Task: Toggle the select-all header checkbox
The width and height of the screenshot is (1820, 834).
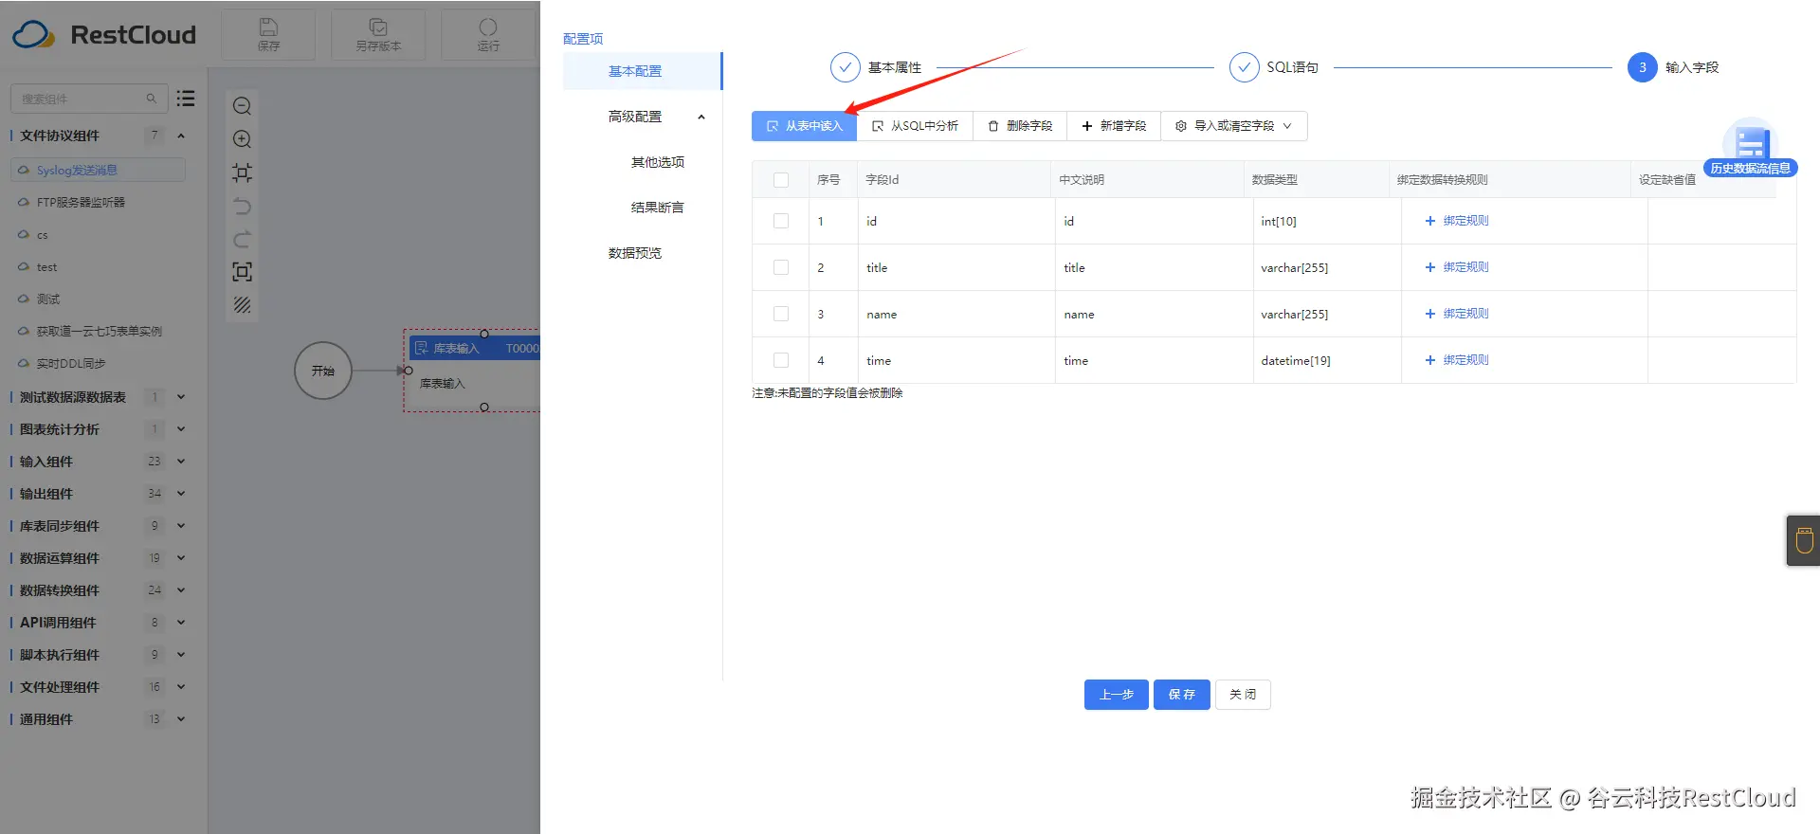Action: pyautogui.click(x=781, y=180)
